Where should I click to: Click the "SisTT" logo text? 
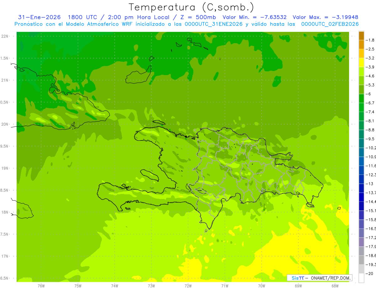click(298, 278)
